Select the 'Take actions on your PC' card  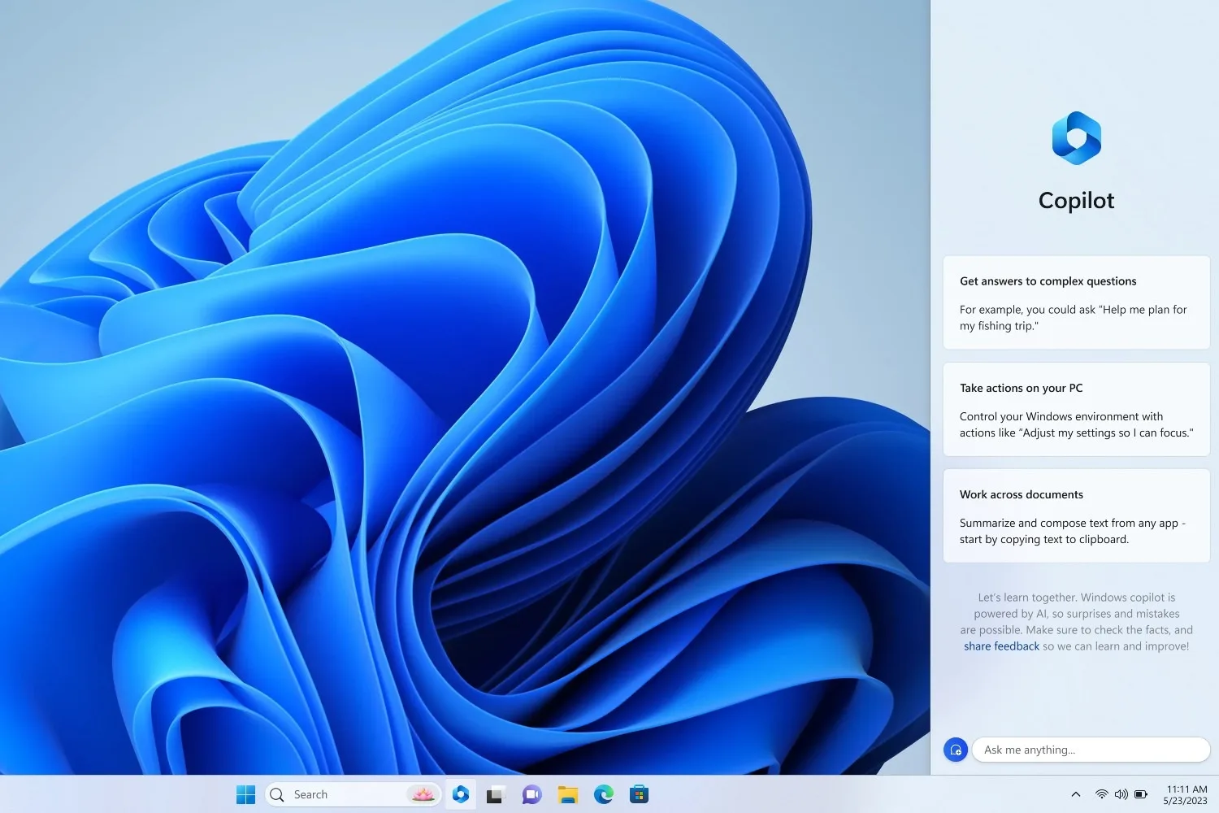pyautogui.click(x=1076, y=409)
